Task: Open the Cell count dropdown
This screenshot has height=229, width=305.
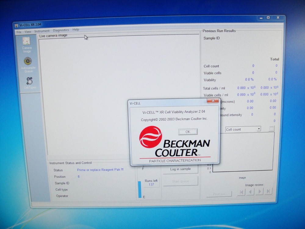Action: [x=258, y=129]
